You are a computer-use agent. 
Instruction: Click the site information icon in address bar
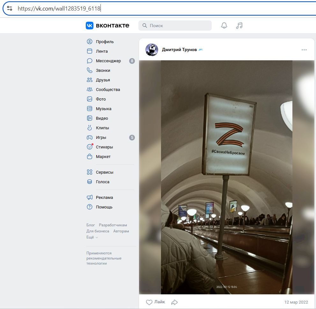coord(10,9)
